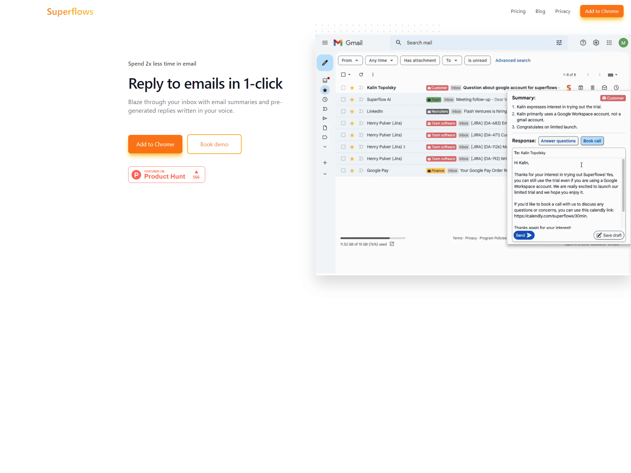Click the reply panel scrollbar

623,186
